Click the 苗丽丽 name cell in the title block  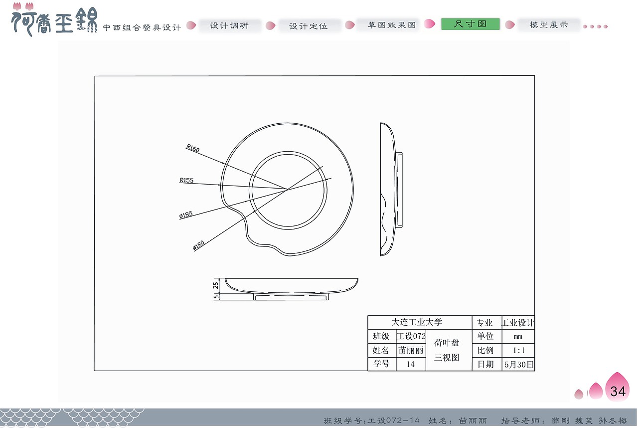click(411, 350)
